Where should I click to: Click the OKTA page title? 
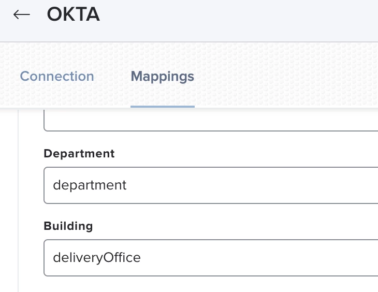tap(74, 14)
